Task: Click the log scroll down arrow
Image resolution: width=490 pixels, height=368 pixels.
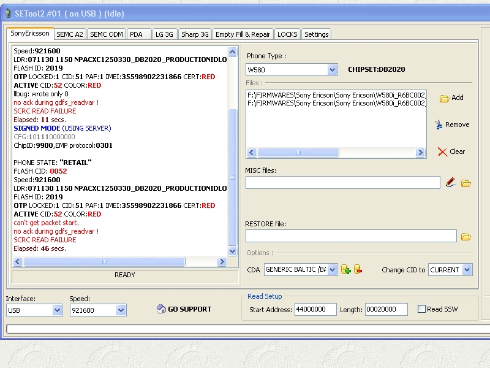Action: click(x=232, y=251)
